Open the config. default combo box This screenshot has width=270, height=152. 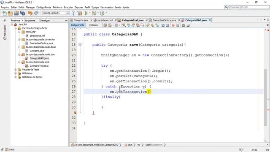tap(56, 13)
